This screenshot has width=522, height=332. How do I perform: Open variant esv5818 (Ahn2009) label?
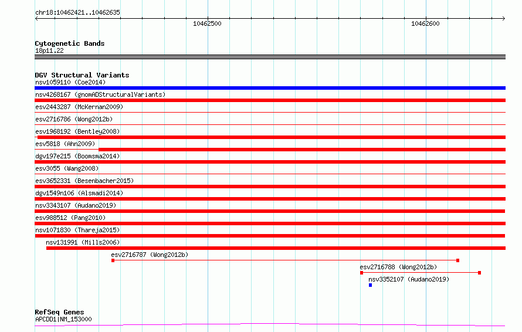[65, 144]
